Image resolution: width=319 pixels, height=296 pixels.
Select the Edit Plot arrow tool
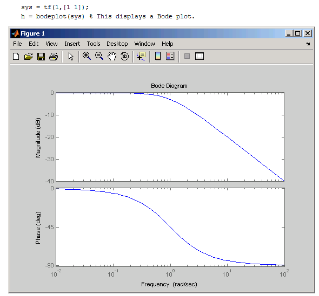point(71,57)
